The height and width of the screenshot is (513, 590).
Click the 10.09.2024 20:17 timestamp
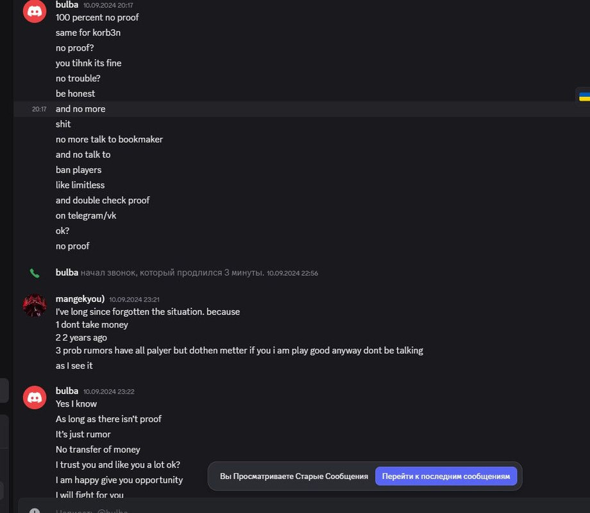tap(108, 5)
